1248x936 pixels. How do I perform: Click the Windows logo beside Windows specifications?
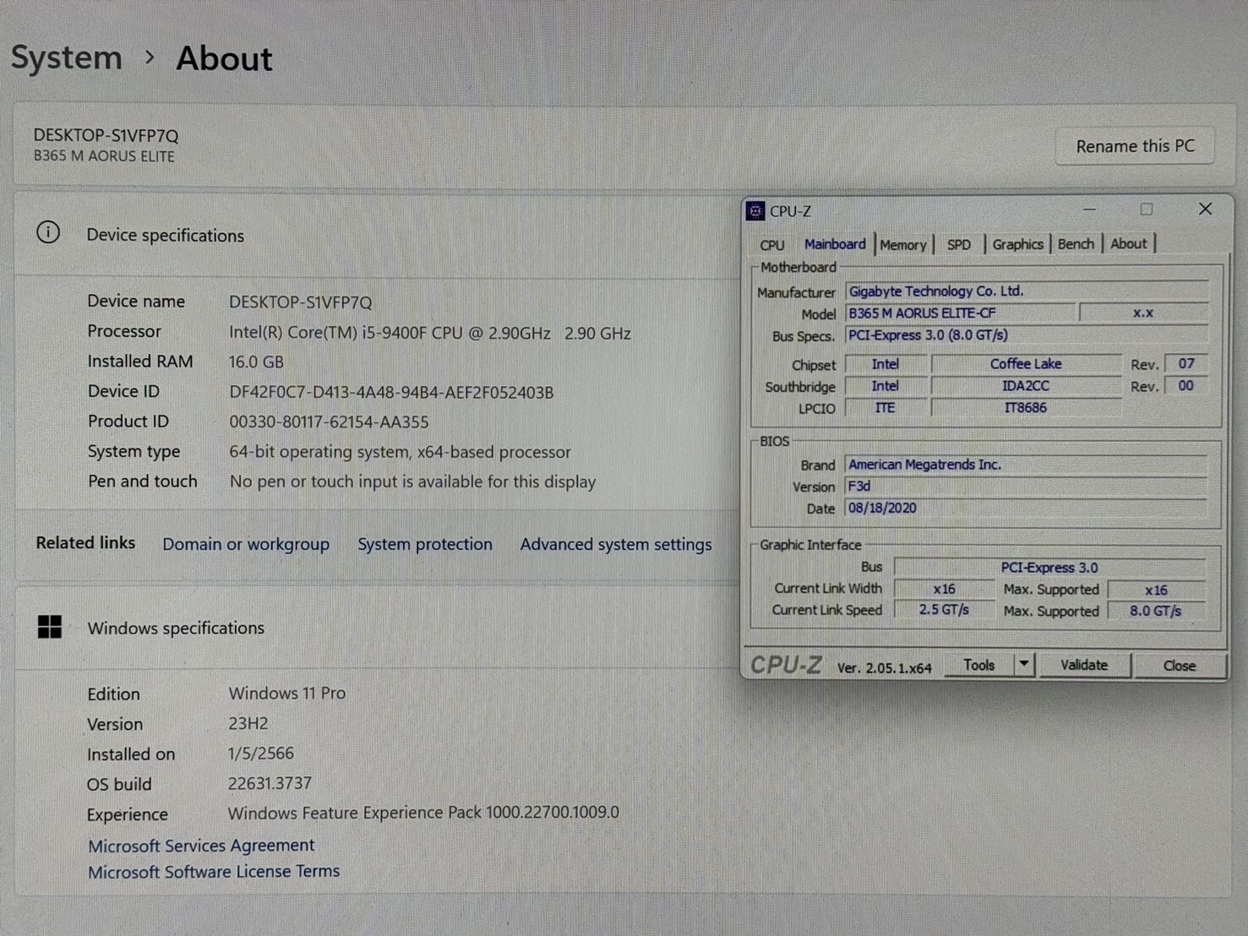(x=50, y=627)
